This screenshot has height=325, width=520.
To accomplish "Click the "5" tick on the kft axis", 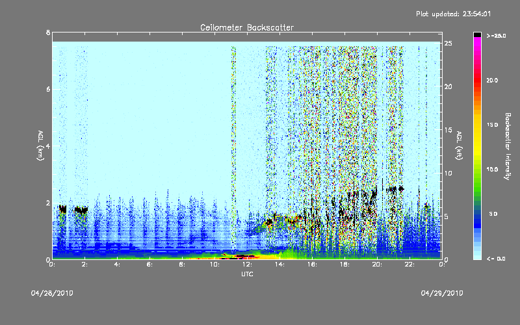I will coord(446,216).
